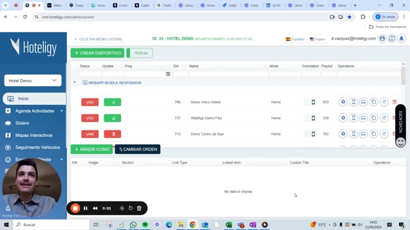Open Mapas Interactivos in sidebar
Image resolution: width=410 pixels, height=230 pixels.
pyautogui.click(x=33, y=135)
